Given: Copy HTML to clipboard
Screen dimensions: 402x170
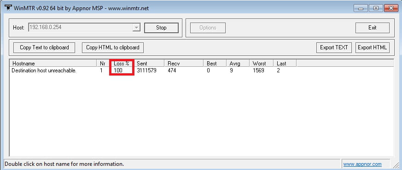Looking at the screenshot, I should [112, 47].
